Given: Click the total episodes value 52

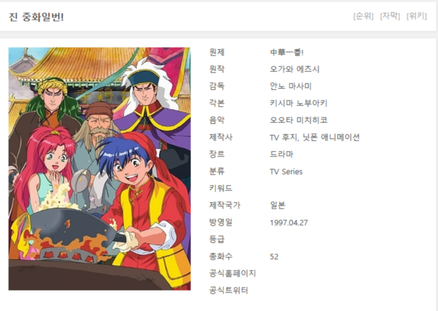Looking at the screenshot, I should 274,257.
